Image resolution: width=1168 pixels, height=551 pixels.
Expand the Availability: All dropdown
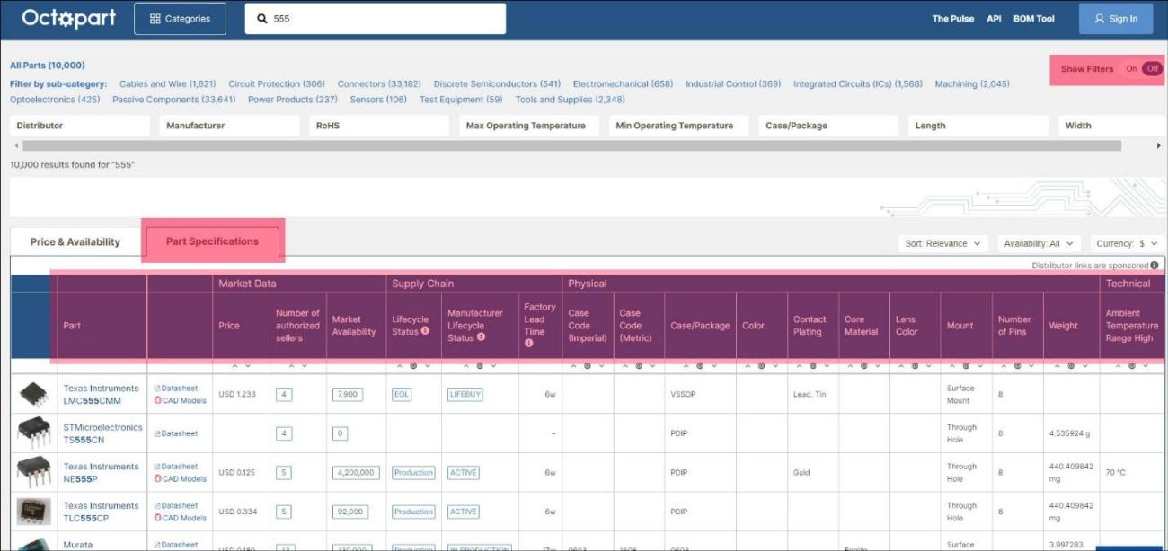pyautogui.click(x=1038, y=243)
